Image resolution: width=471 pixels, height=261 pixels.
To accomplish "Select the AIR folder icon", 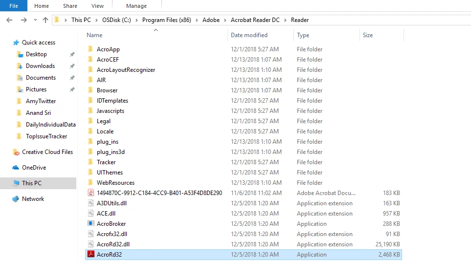I will click(x=90, y=80).
